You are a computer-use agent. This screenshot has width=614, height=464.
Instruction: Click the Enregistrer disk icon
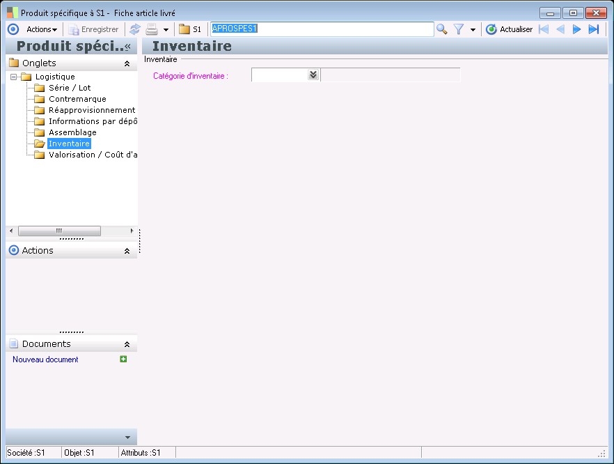pos(74,30)
